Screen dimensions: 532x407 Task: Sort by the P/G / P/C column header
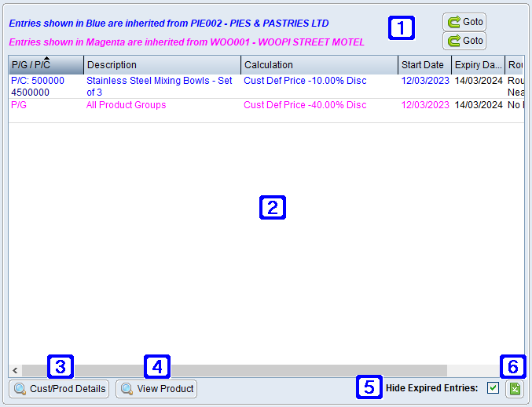point(46,64)
